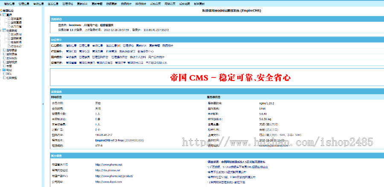Open 管理错误报告 link
The width and height of the screenshot is (384, 187).
pyautogui.click(x=105, y=63)
